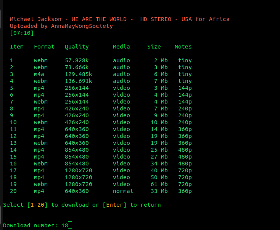
Task: Click size "27 Mb" in item 15 row
Action: pyautogui.click(x=159, y=157)
